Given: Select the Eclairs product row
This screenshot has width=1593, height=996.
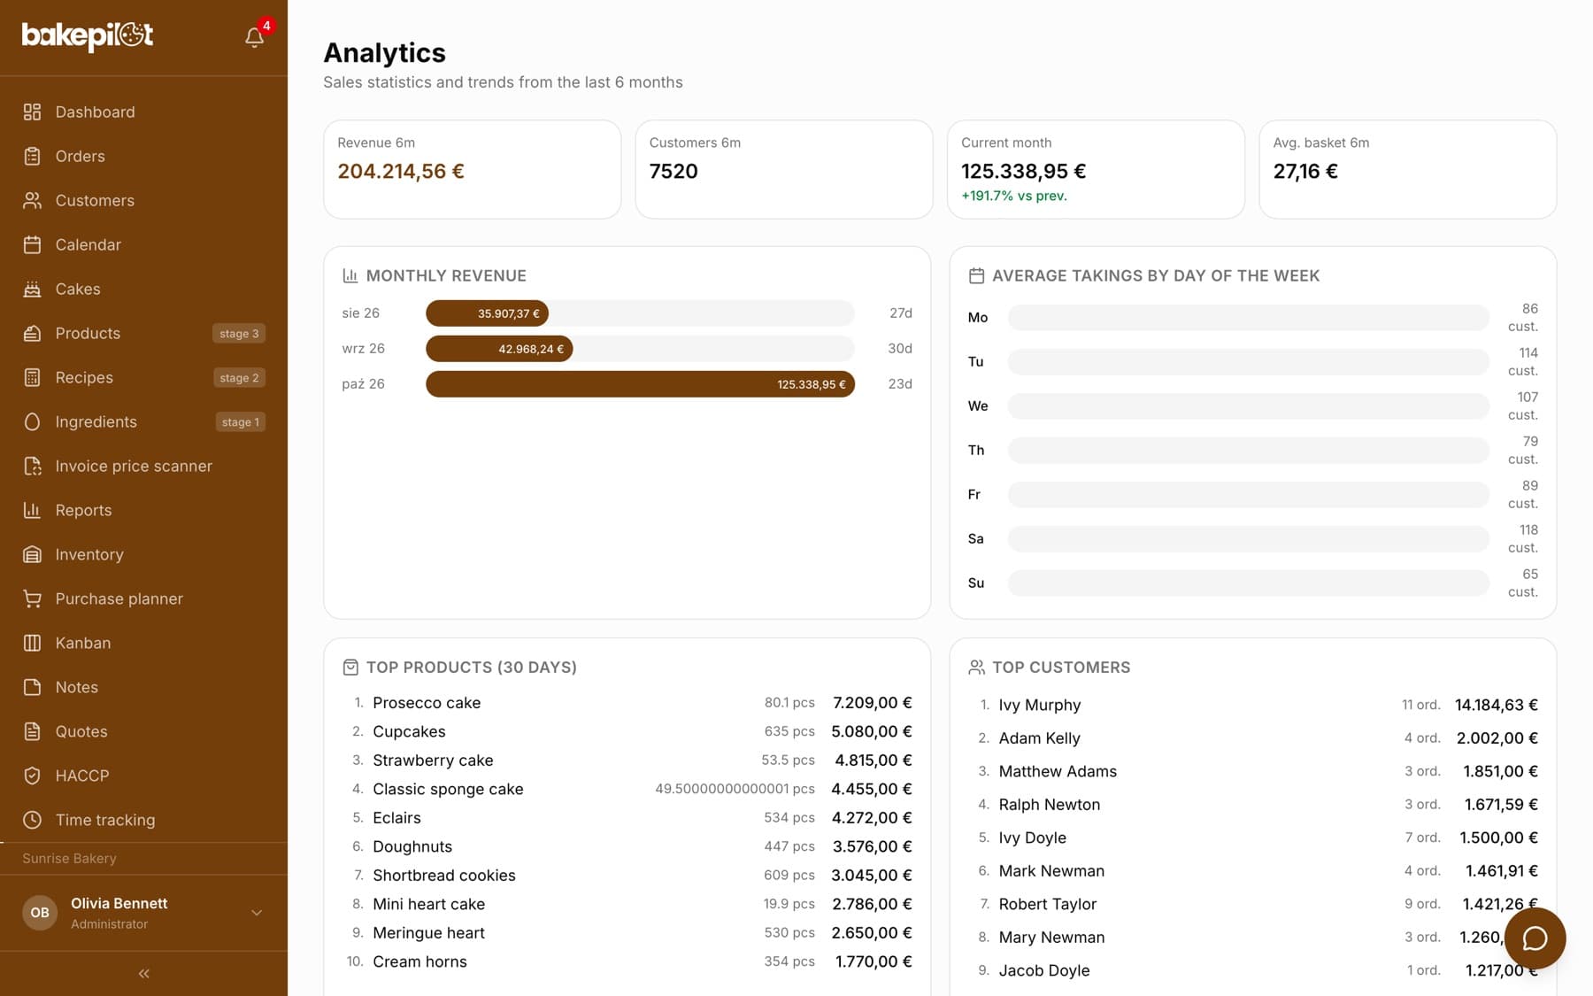Looking at the screenshot, I should click(x=627, y=818).
